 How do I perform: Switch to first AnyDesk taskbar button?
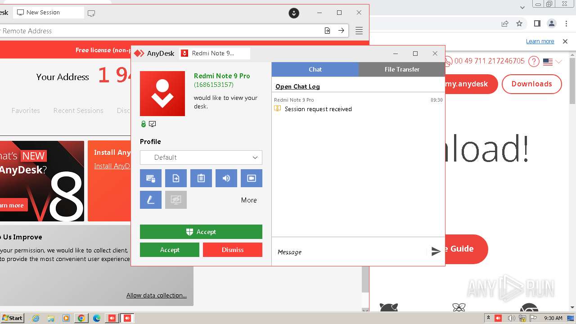click(112, 318)
